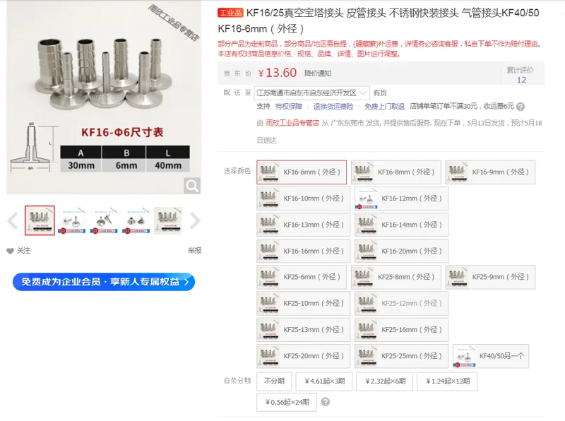Click the 降价通知 price alert link
Screen dimensions: 565x421
coord(318,73)
